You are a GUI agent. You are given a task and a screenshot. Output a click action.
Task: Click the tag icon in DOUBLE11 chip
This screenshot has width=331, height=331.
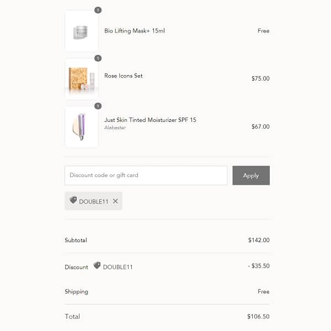[x=73, y=200]
